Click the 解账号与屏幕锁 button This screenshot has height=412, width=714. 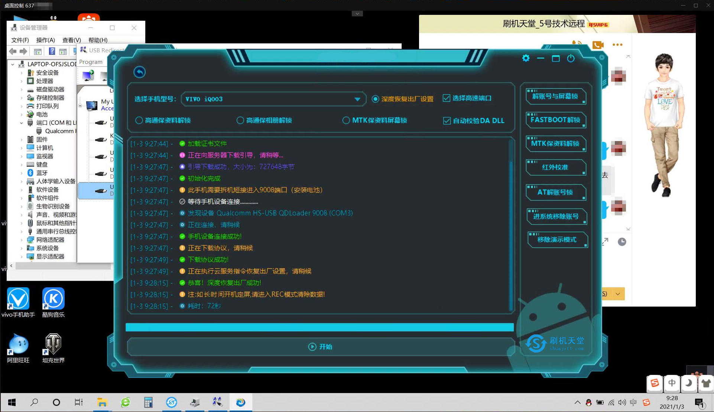(x=555, y=97)
